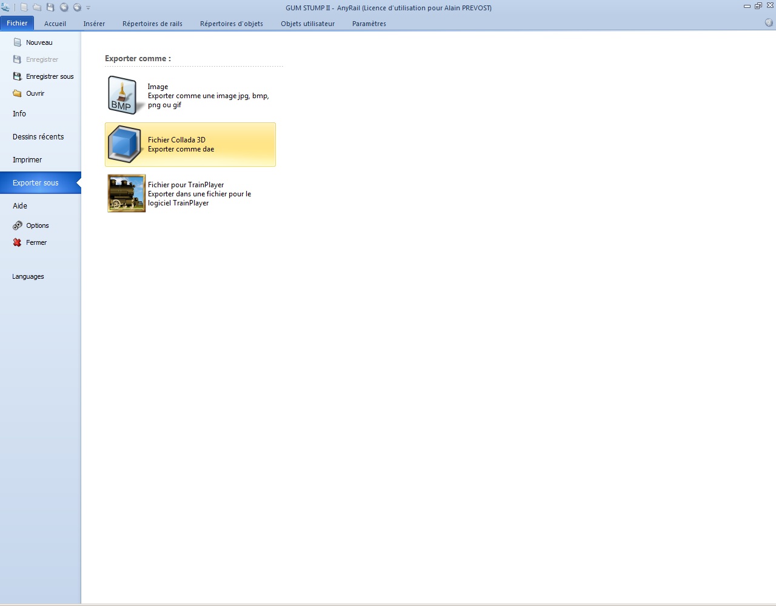Click the redo arrow icon in title bar
The image size is (776, 606).
coord(77,7)
